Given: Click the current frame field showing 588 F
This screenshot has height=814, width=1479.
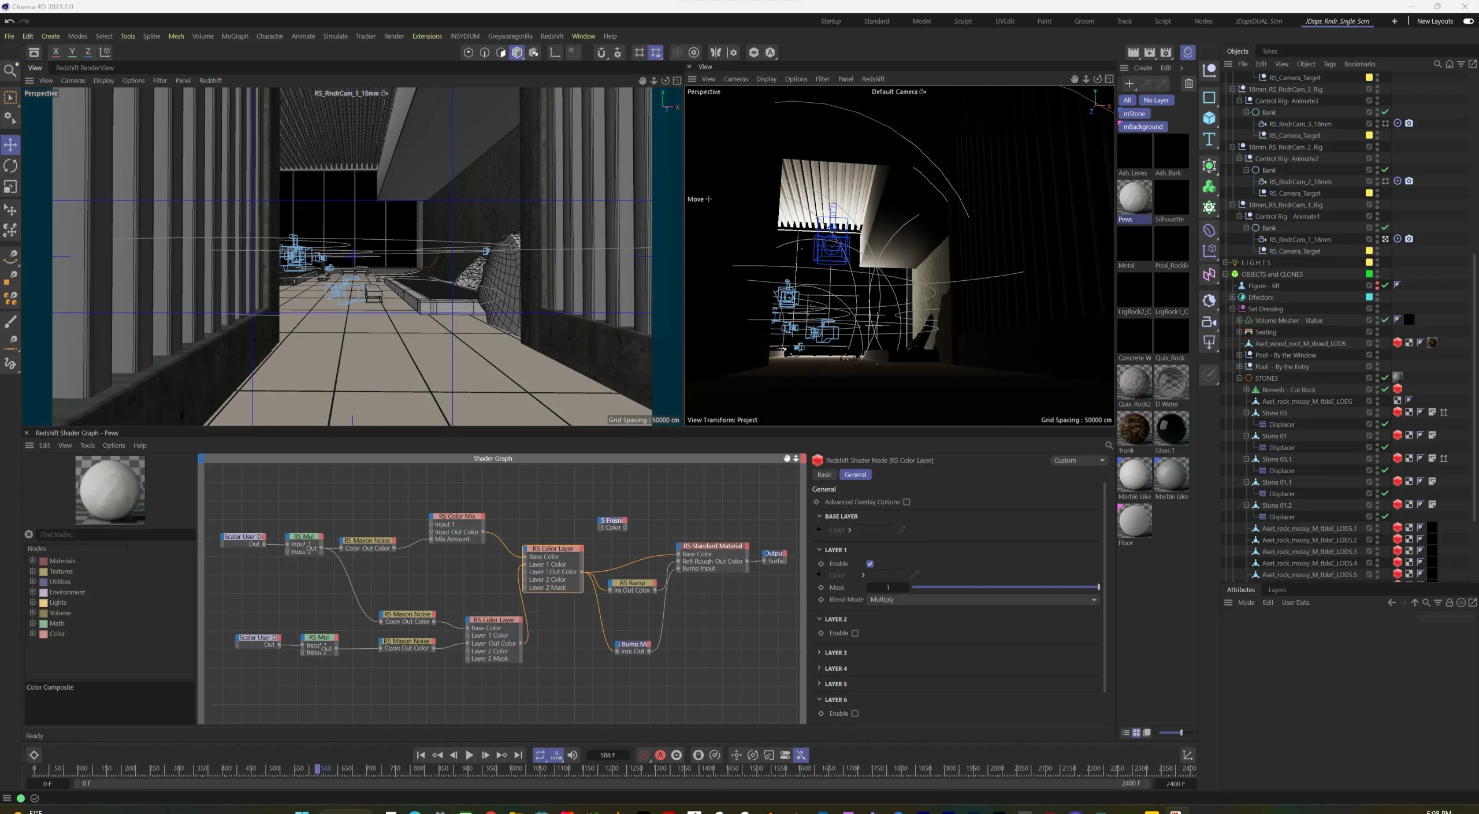Looking at the screenshot, I should pyautogui.click(x=608, y=755).
